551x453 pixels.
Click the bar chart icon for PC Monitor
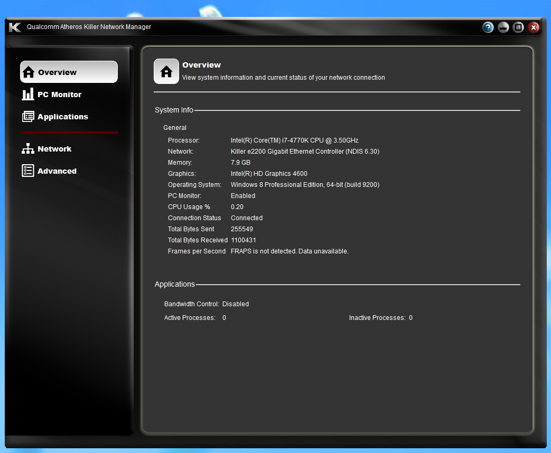pyautogui.click(x=28, y=94)
